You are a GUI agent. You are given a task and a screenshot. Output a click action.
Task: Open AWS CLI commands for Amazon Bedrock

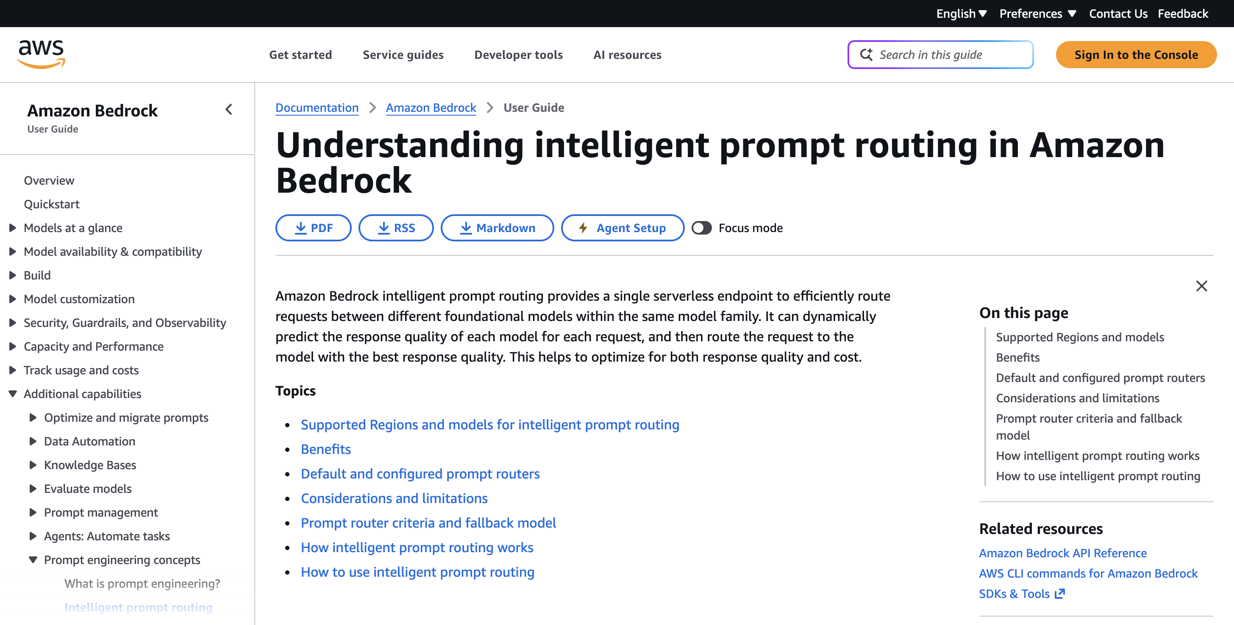pyautogui.click(x=1088, y=573)
